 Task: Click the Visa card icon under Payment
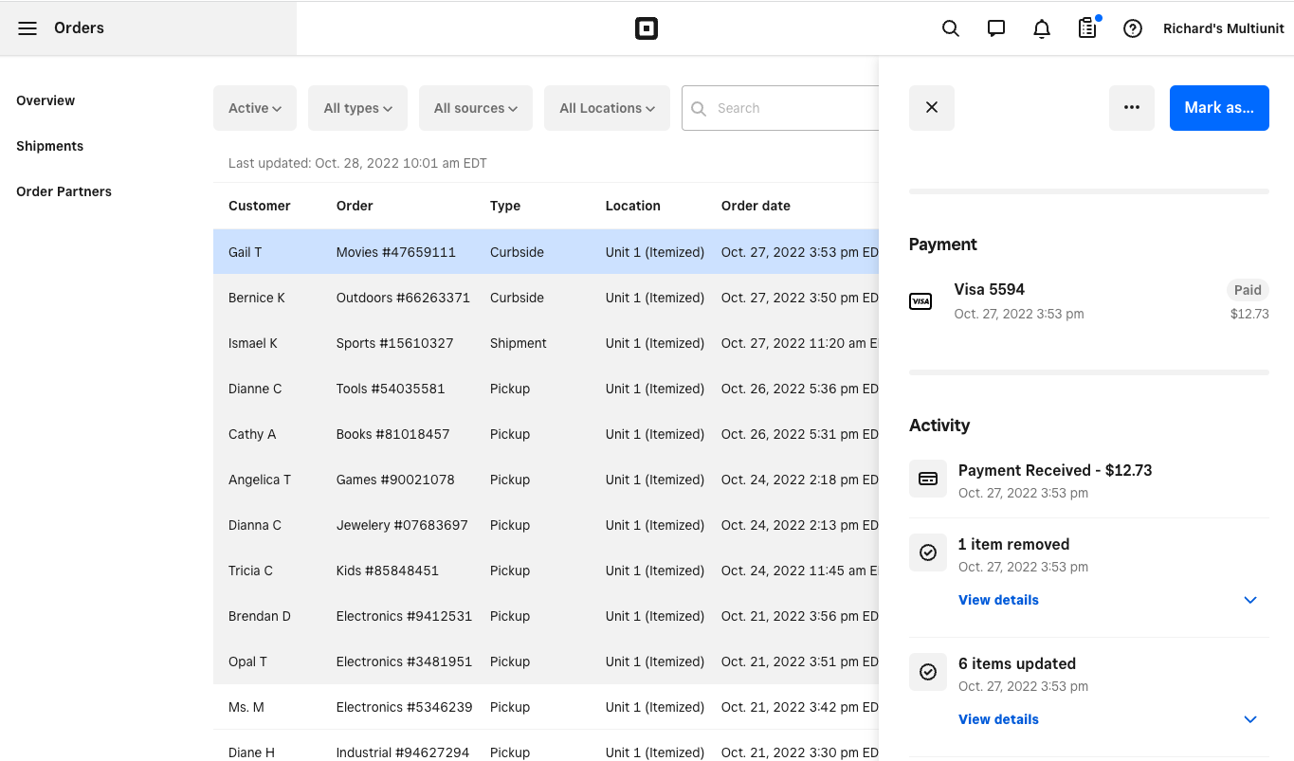[x=920, y=300]
